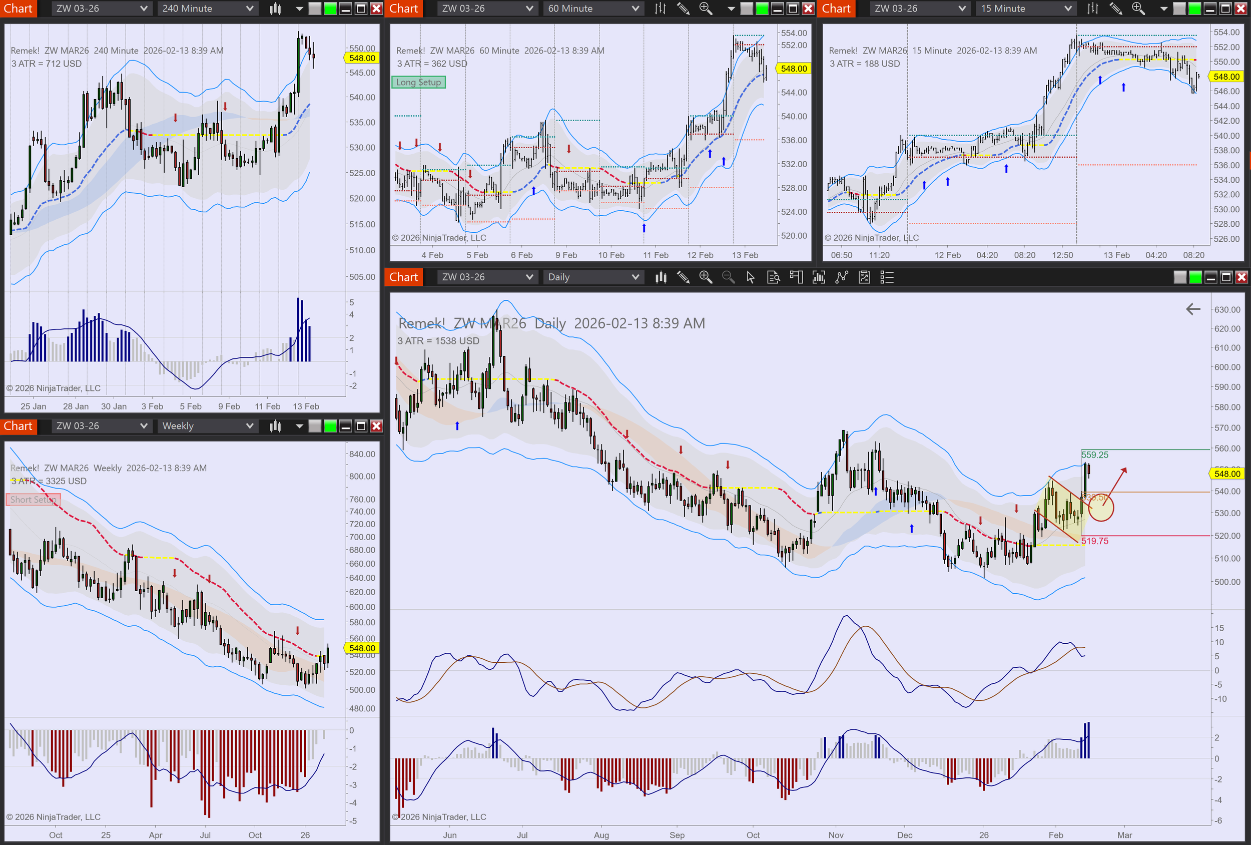The image size is (1251, 845).
Task: Toggle green link button on Daily chart
Action: click(1195, 277)
